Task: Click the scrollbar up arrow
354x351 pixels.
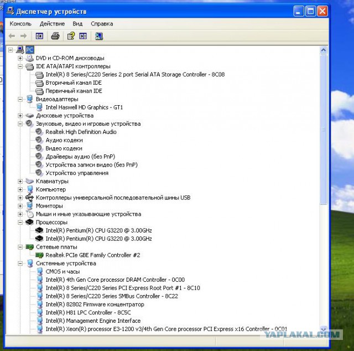Action: pyautogui.click(x=324, y=50)
